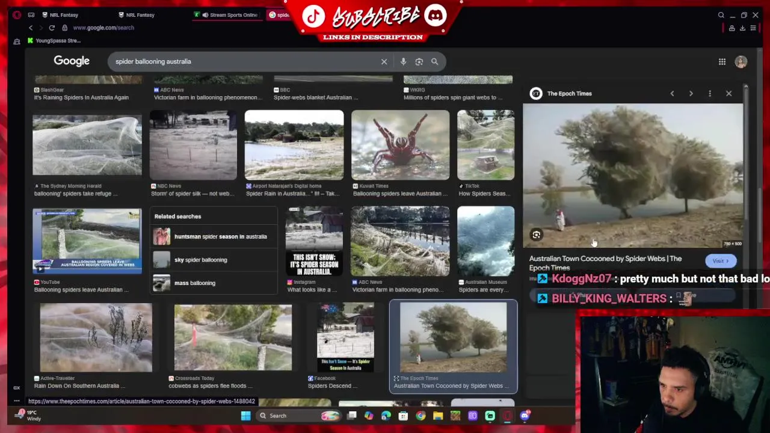Open selected Epoch Times trees thumbnail

coord(453,337)
